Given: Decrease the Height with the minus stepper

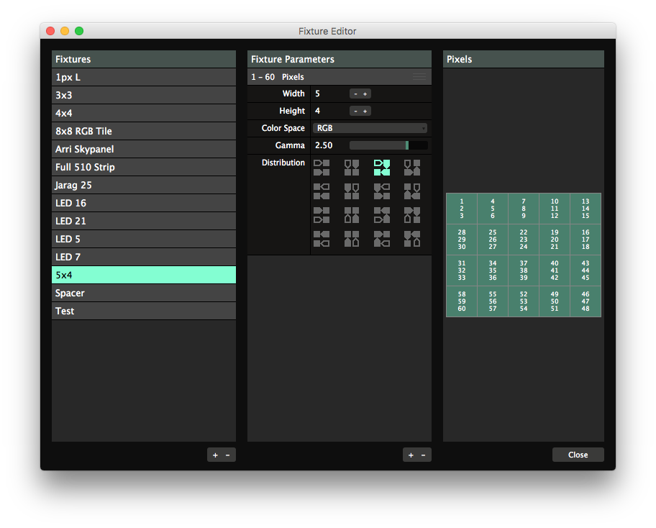Looking at the screenshot, I should (355, 111).
